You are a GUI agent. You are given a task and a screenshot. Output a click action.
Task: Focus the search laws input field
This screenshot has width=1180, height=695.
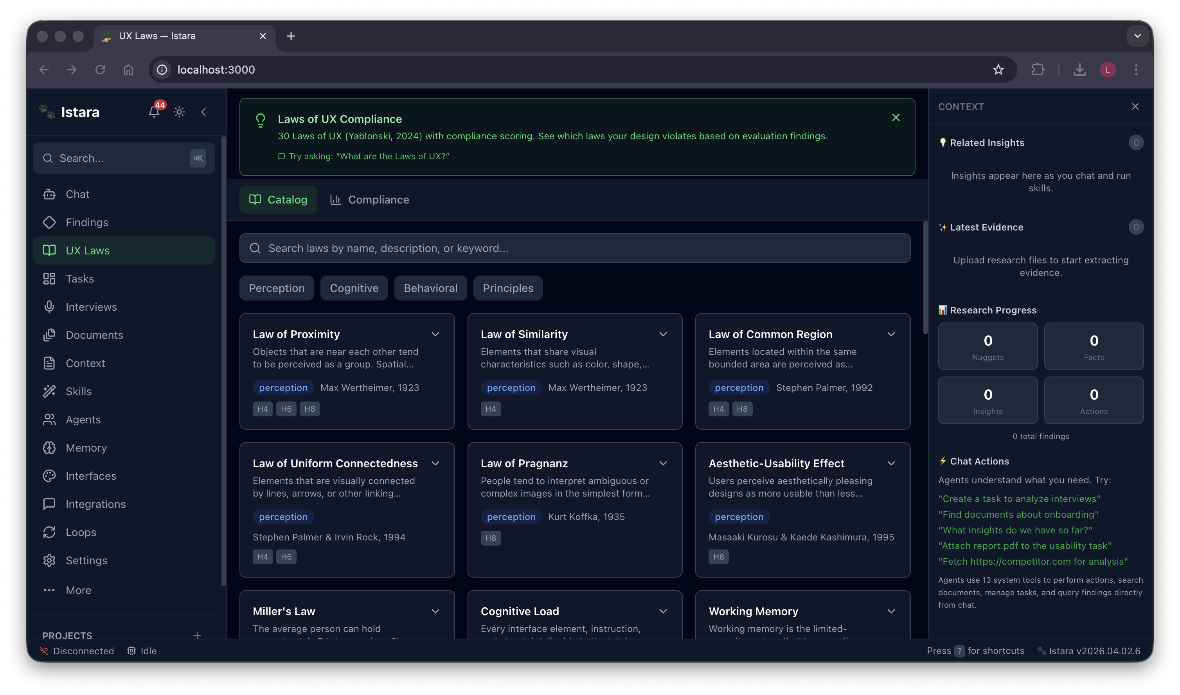[x=575, y=248]
